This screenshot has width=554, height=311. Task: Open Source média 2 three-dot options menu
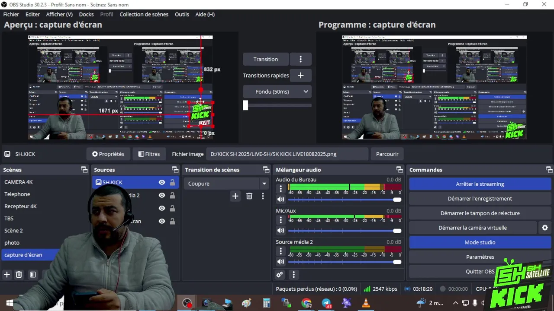[280, 251]
